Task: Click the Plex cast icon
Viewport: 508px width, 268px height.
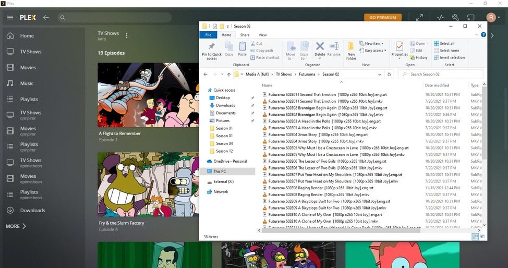Action: (x=470, y=18)
